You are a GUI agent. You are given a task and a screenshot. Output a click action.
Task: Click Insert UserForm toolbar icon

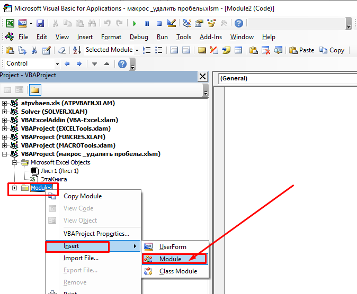[22, 23]
